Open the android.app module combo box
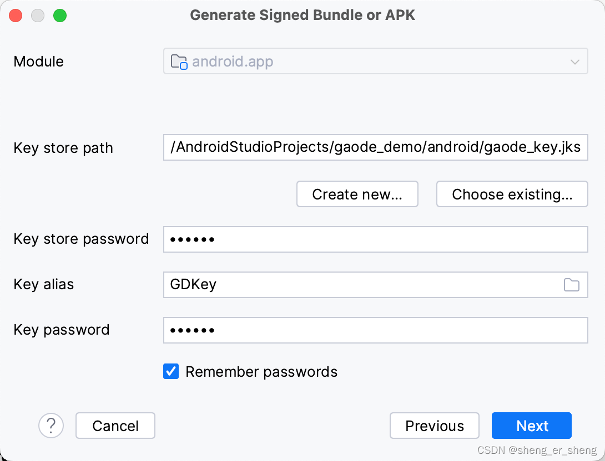 coord(375,62)
